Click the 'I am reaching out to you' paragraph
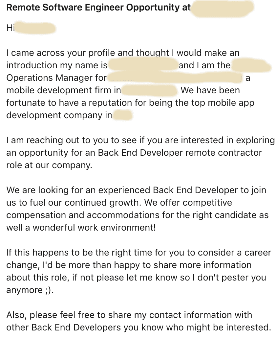The height and width of the screenshot is (339, 277). pos(140,153)
